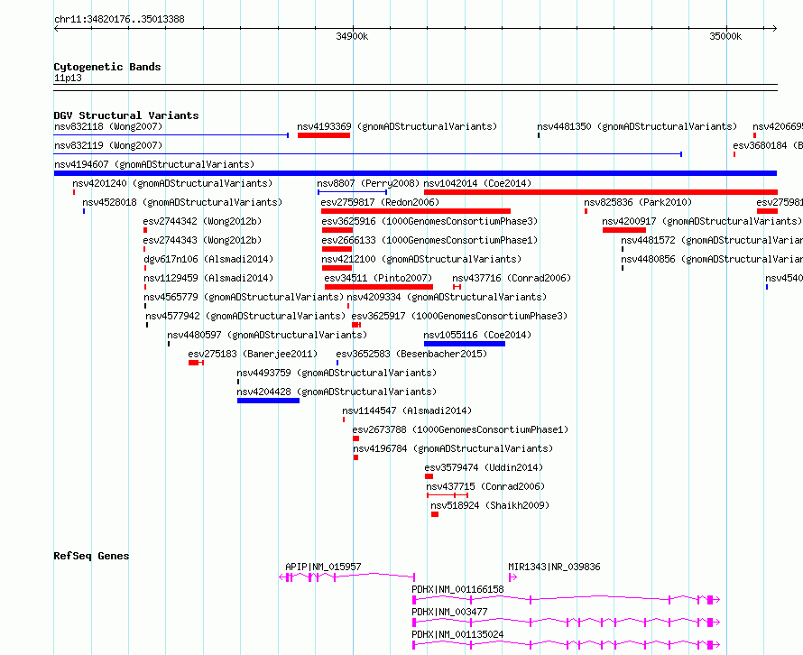Select esv2759817 (Redon2006) label
This screenshot has width=803, height=655.
pos(380,202)
